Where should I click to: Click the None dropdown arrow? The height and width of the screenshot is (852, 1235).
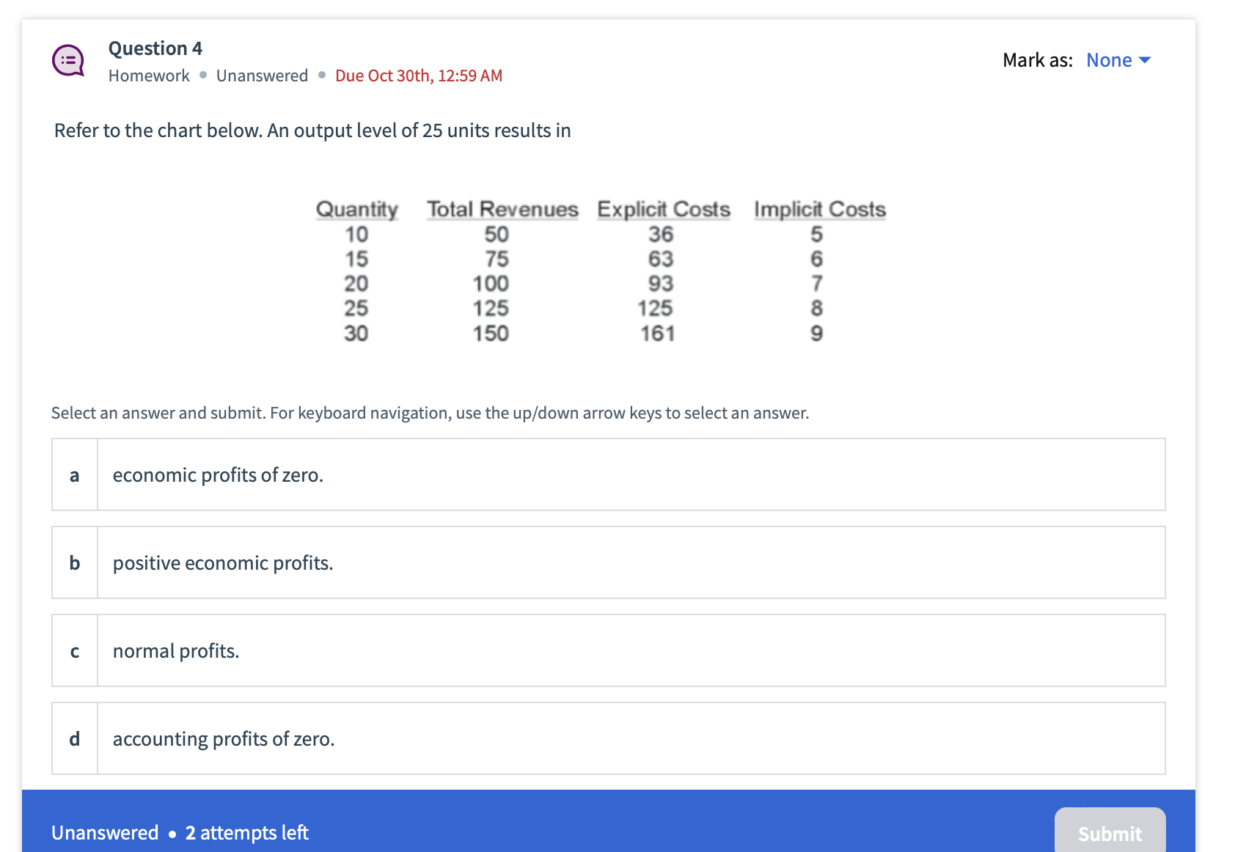click(1146, 60)
